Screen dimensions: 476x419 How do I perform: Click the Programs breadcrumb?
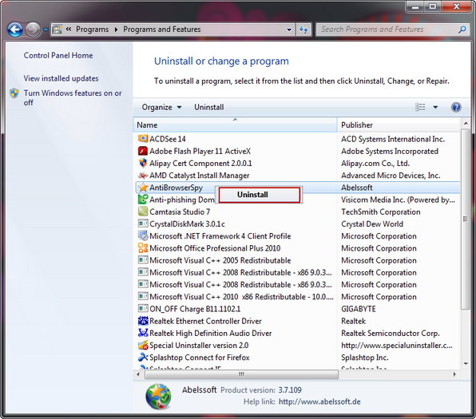tap(93, 30)
